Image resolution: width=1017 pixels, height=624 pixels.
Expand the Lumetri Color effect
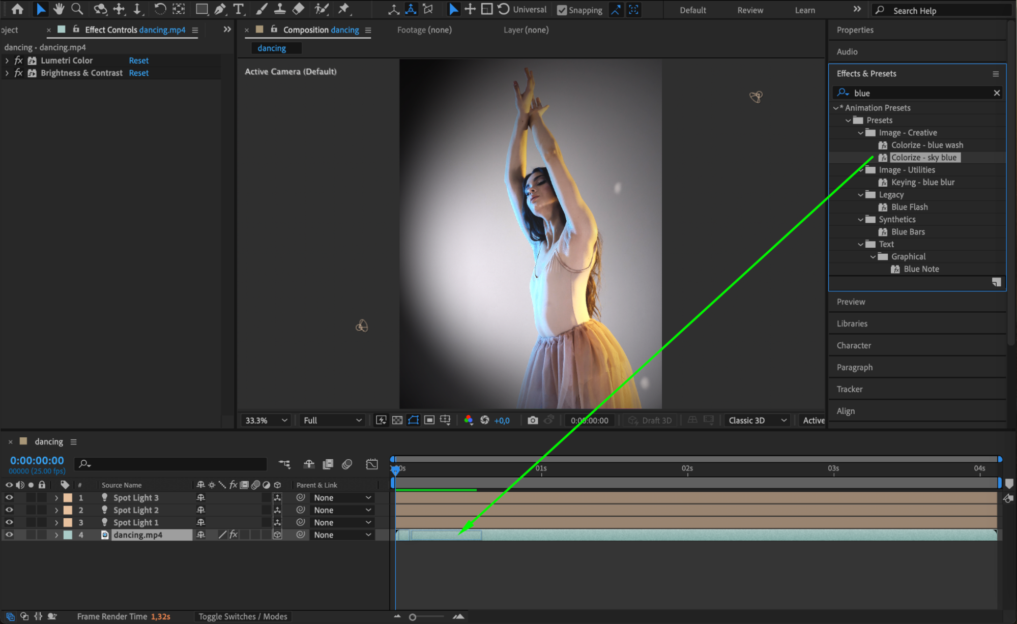7,61
